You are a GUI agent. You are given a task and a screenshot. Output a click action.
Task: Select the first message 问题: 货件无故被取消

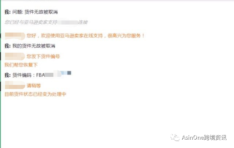click(x=31, y=12)
